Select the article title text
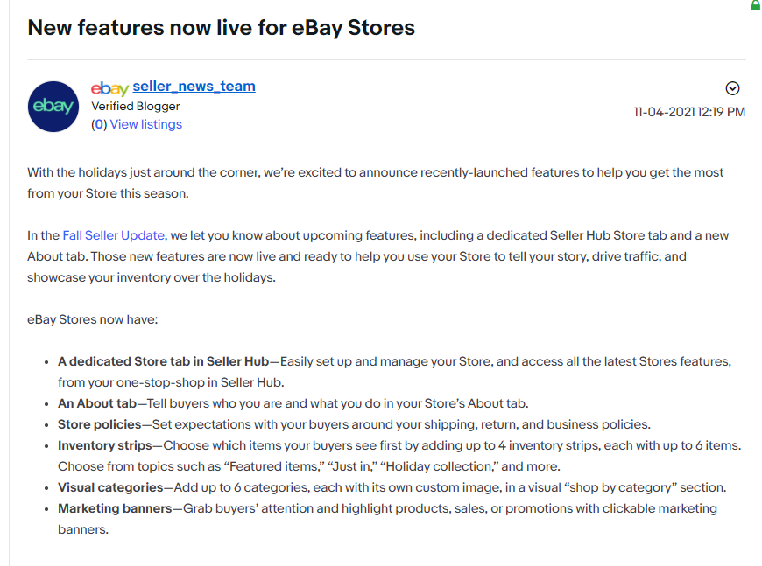 pyautogui.click(x=222, y=27)
